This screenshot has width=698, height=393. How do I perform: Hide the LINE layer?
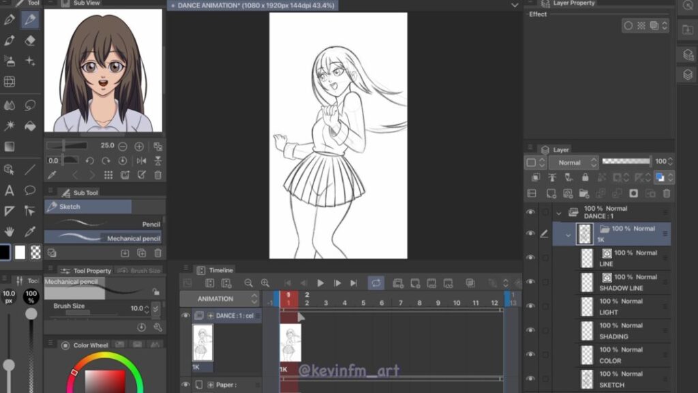click(530, 257)
